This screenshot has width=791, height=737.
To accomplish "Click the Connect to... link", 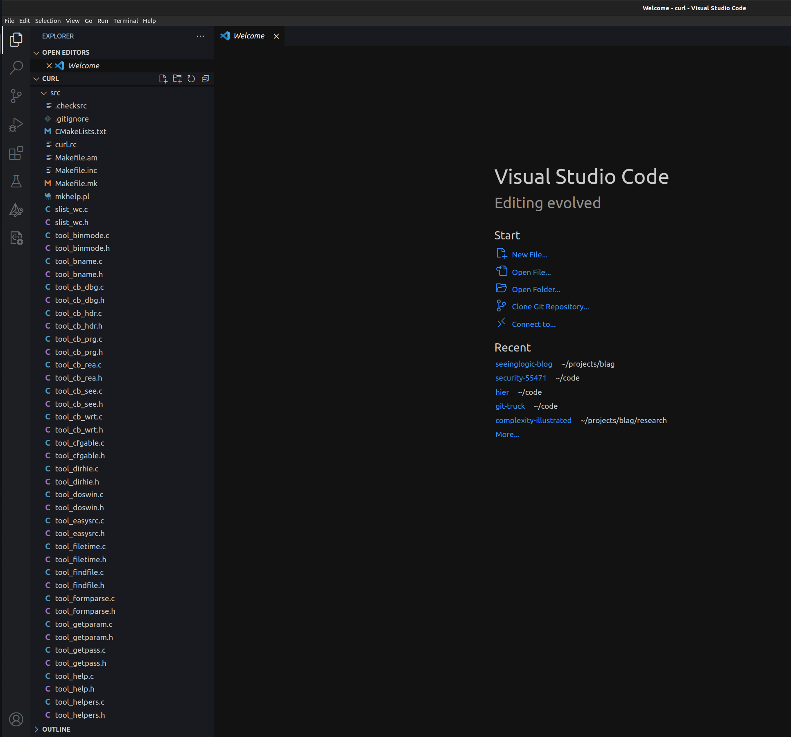I will pyautogui.click(x=534, y=324).
